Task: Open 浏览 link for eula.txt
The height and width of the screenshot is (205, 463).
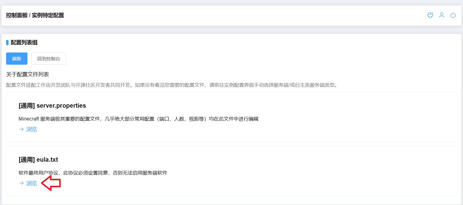Action: tap(31, 183)
